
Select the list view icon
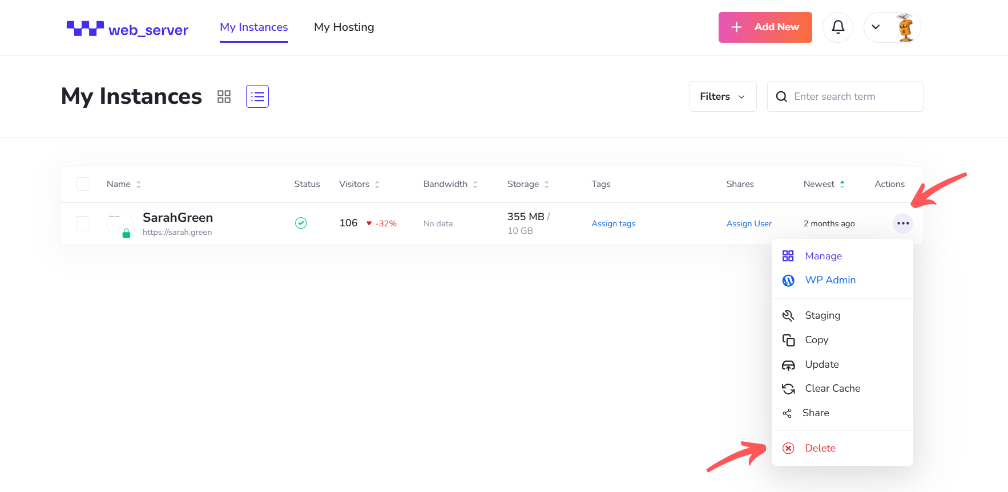pos(257,96)
